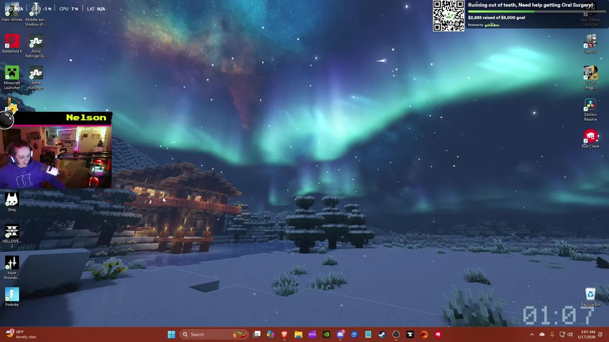Open the EA app from taskbar
609x342 pixels.
click(424, 334)
